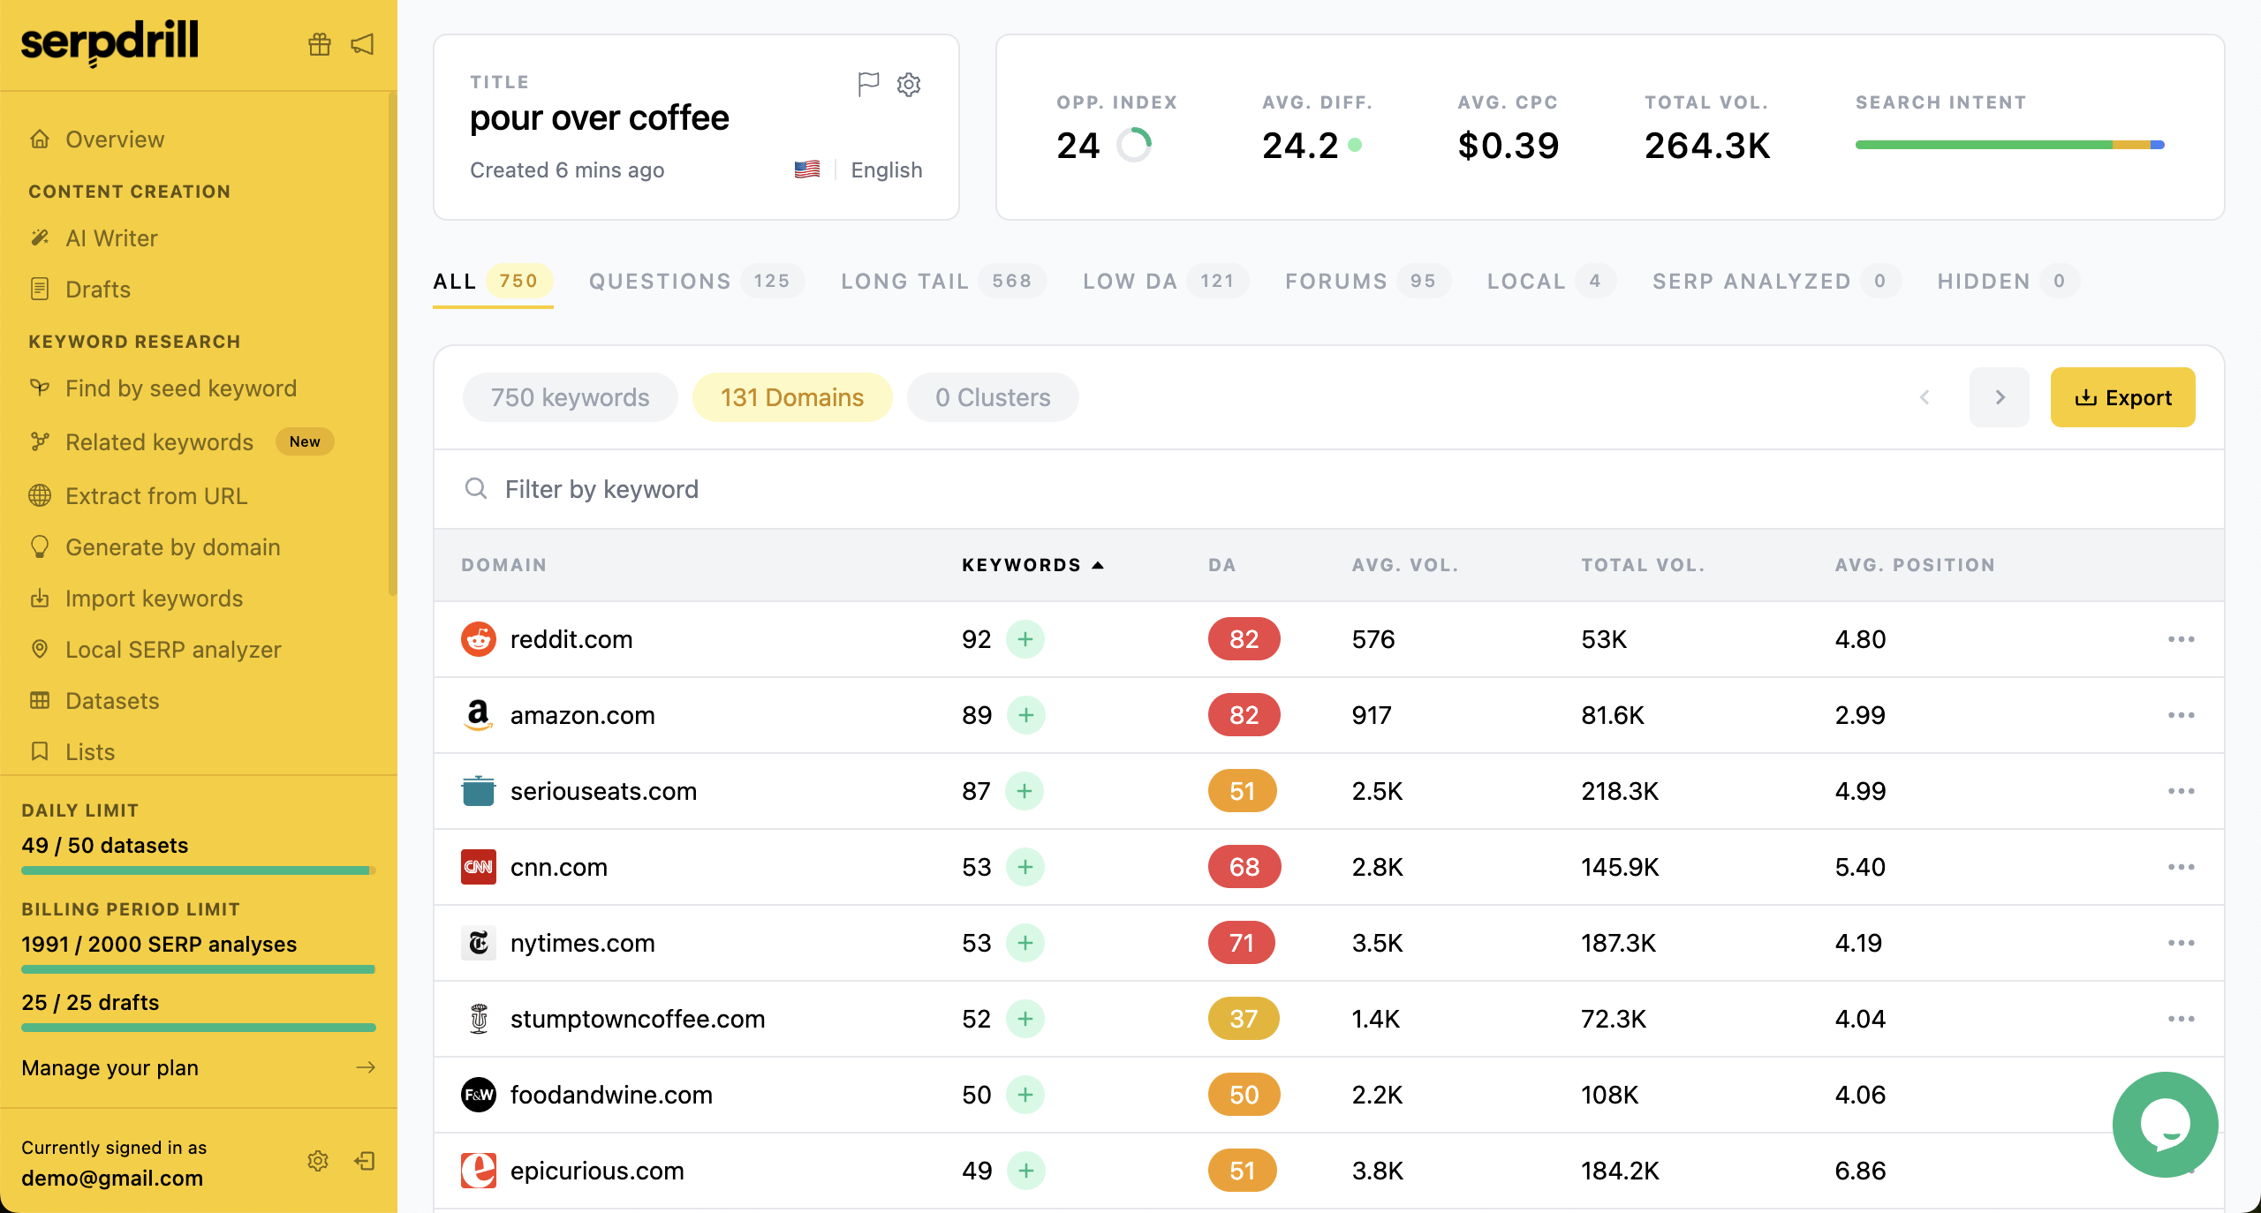
Task: Select the QUESTIONS 125 tab
Action: (x=691, y=281)
